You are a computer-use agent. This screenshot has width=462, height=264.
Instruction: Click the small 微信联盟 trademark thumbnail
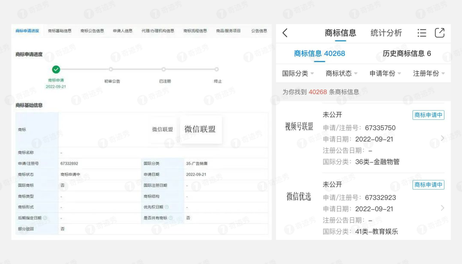pos(163,129)
